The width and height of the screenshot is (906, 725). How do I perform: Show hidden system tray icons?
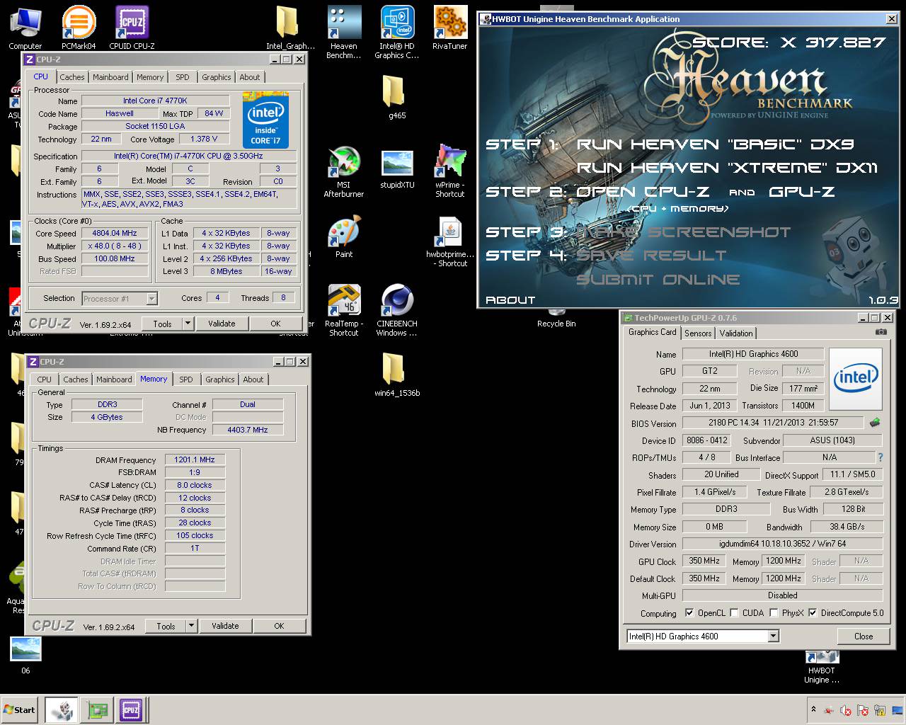(x=813, y=709)
